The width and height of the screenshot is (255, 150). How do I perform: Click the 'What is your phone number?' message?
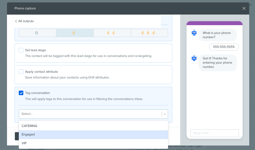(217, 35)
